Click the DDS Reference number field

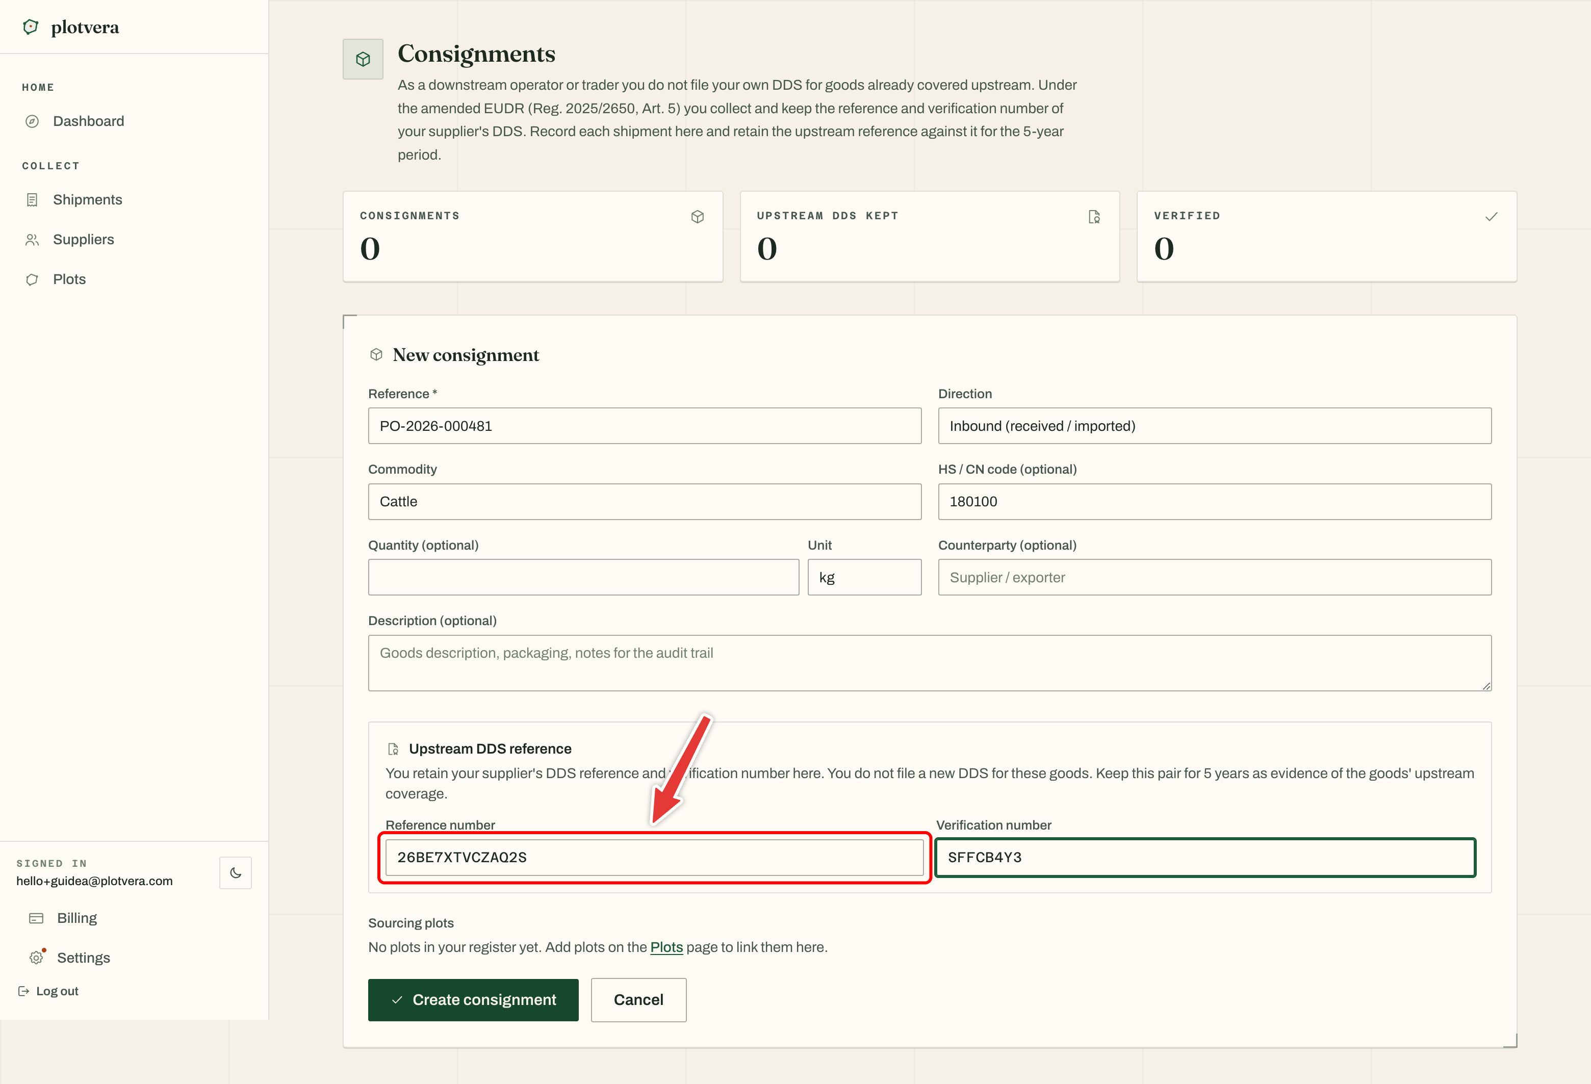click(x=654, y=858)
